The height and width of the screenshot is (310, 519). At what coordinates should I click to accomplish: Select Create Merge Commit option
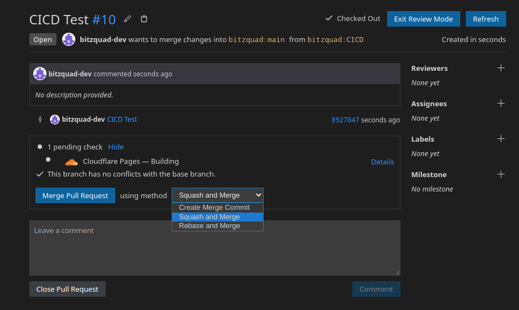(x=214, y=208)
